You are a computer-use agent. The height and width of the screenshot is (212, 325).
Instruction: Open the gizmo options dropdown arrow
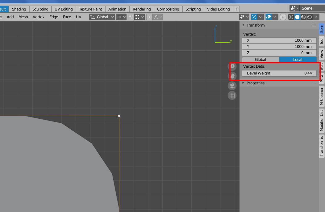(x=260, y=17)
